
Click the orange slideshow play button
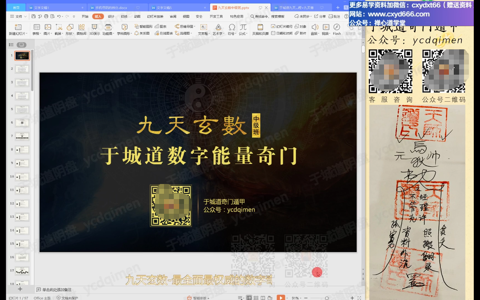(x=281, y=297)
